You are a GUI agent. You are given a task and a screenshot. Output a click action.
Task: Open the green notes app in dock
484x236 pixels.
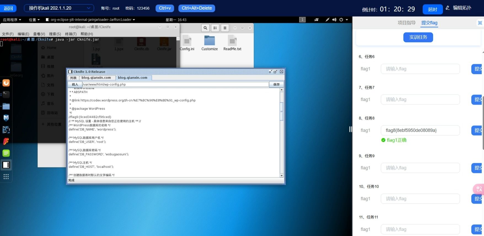tap(6, 153)
